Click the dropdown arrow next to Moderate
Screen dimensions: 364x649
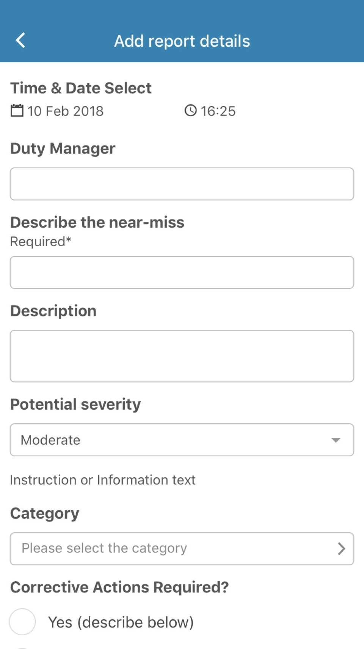[336, 440]
